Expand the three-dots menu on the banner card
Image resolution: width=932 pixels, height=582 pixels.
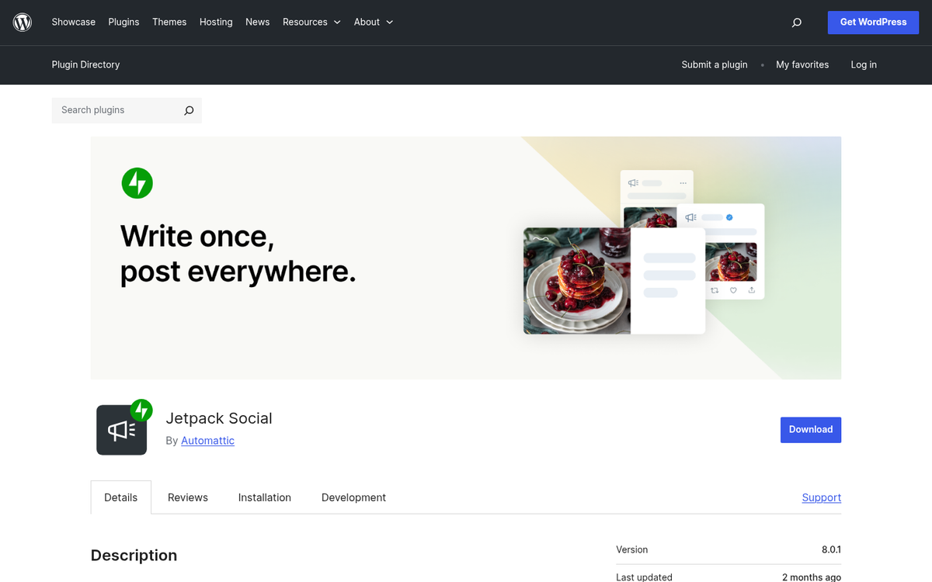683,182
